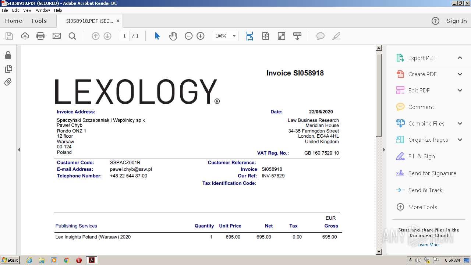Go to previous page arrow
The height and width of the screenshot is (265, 471).
pos(96,36)
